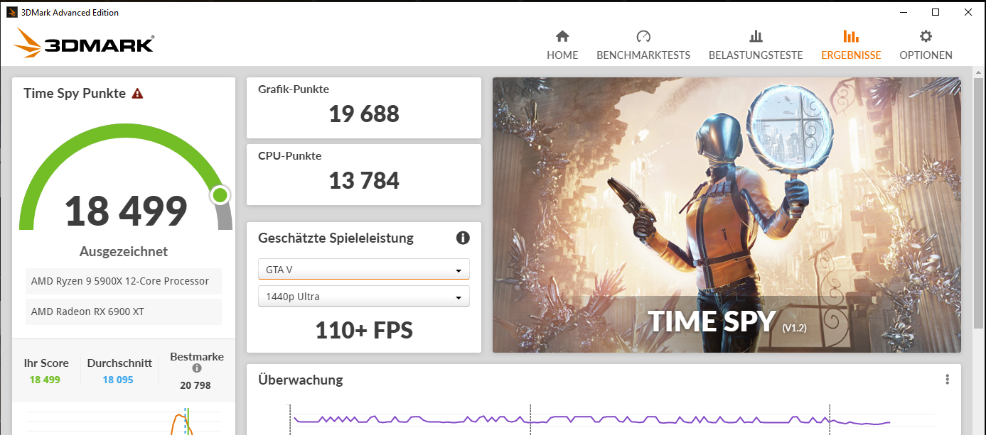Open the GTA V game dropdown
Screen dimensions: 986x435
tap(364, 270)
